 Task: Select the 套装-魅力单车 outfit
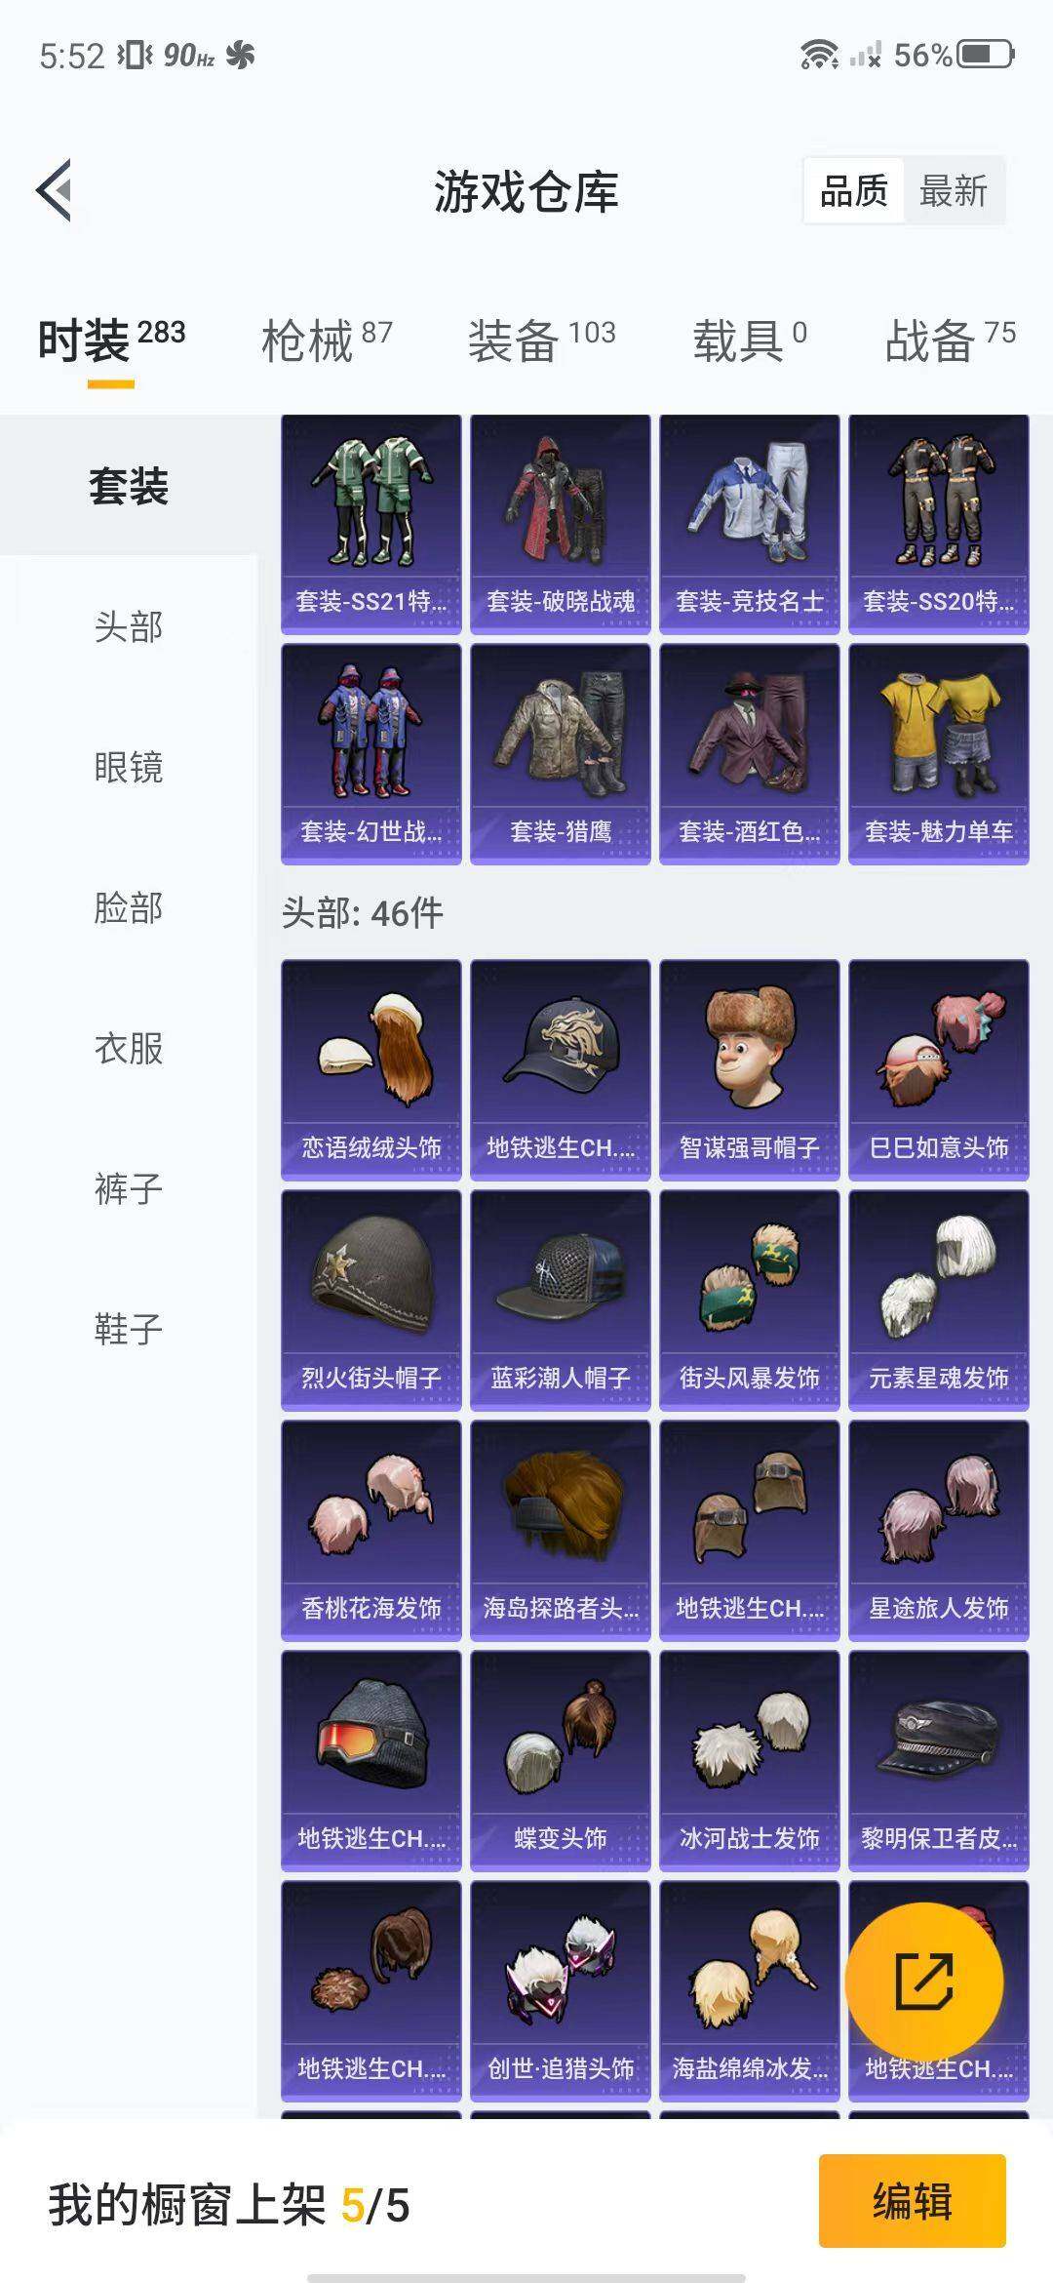[938, 754]
